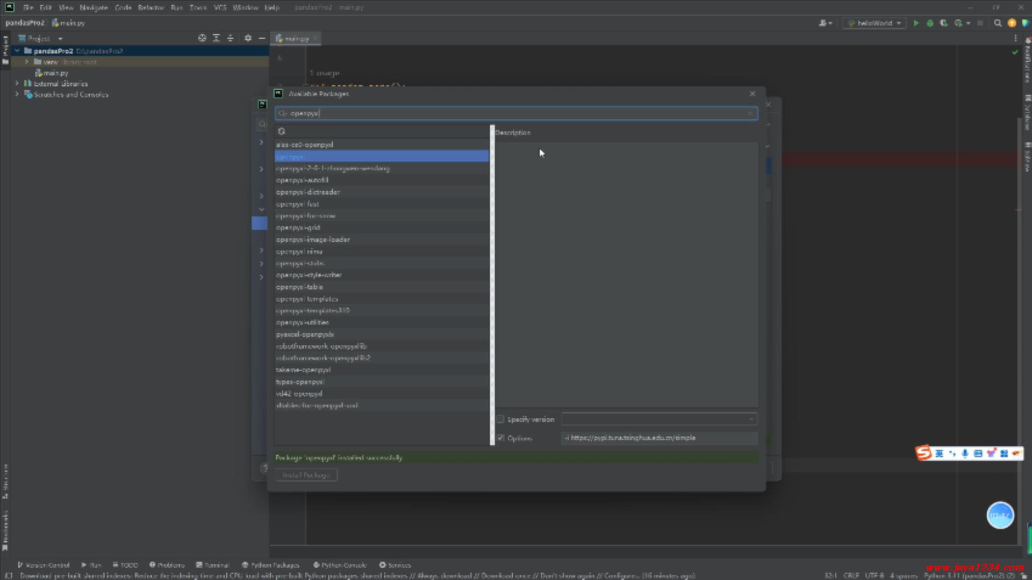The height and width of the screenshot is (580, 1032).
Task: Toggle the Options checkbox
Action: 500,438
